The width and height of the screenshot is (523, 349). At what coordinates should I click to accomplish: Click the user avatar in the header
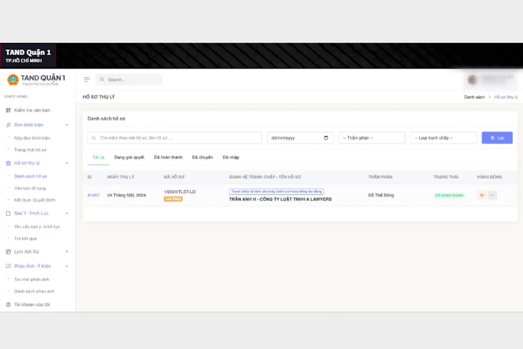(472, 79)
